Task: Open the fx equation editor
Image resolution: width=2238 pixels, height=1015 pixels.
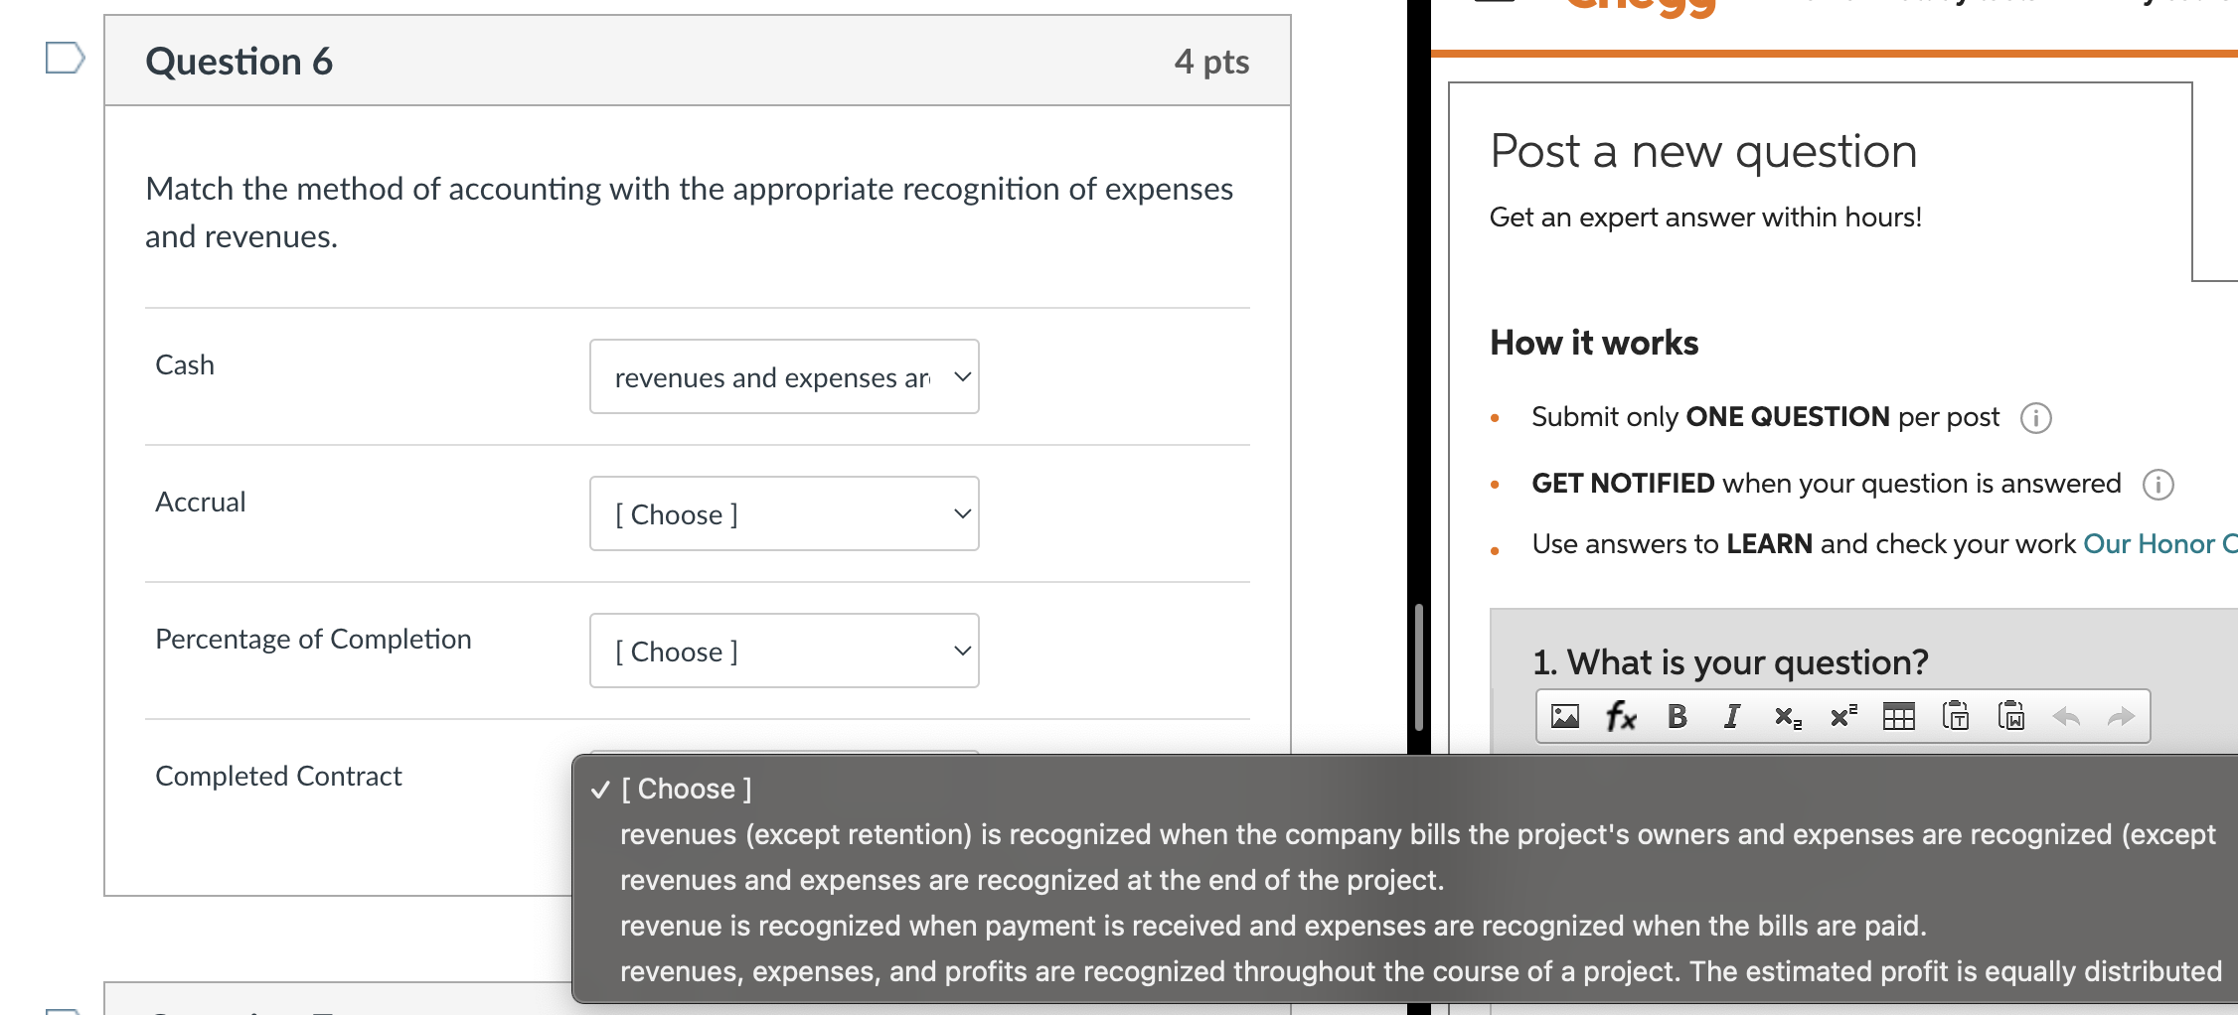Action: pos(1621,716)
